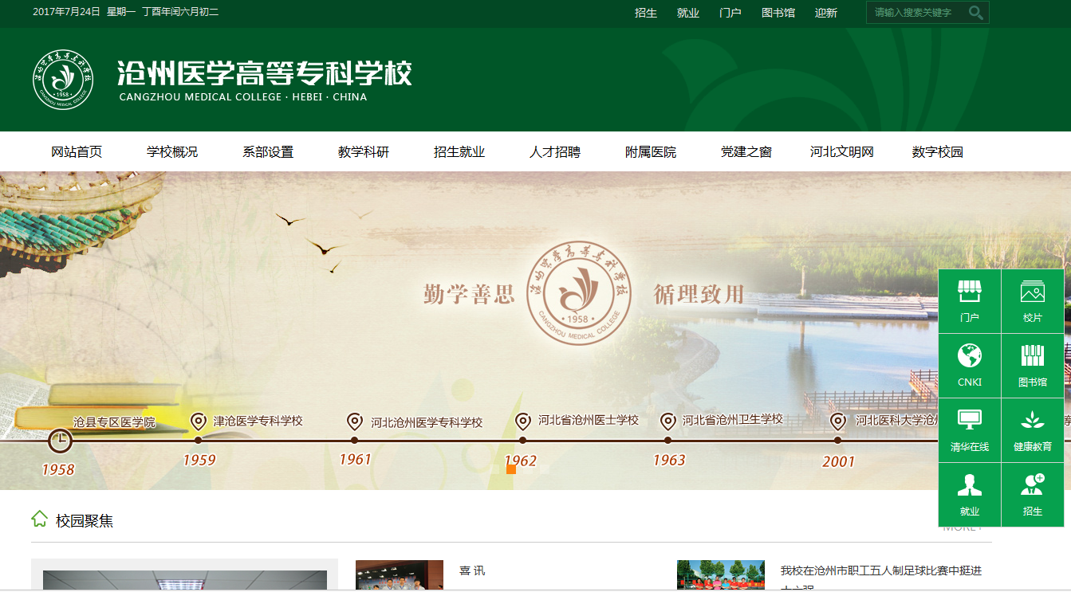
Task: Click the 迎新 link in top bar
Action: (x=826, y=13)
